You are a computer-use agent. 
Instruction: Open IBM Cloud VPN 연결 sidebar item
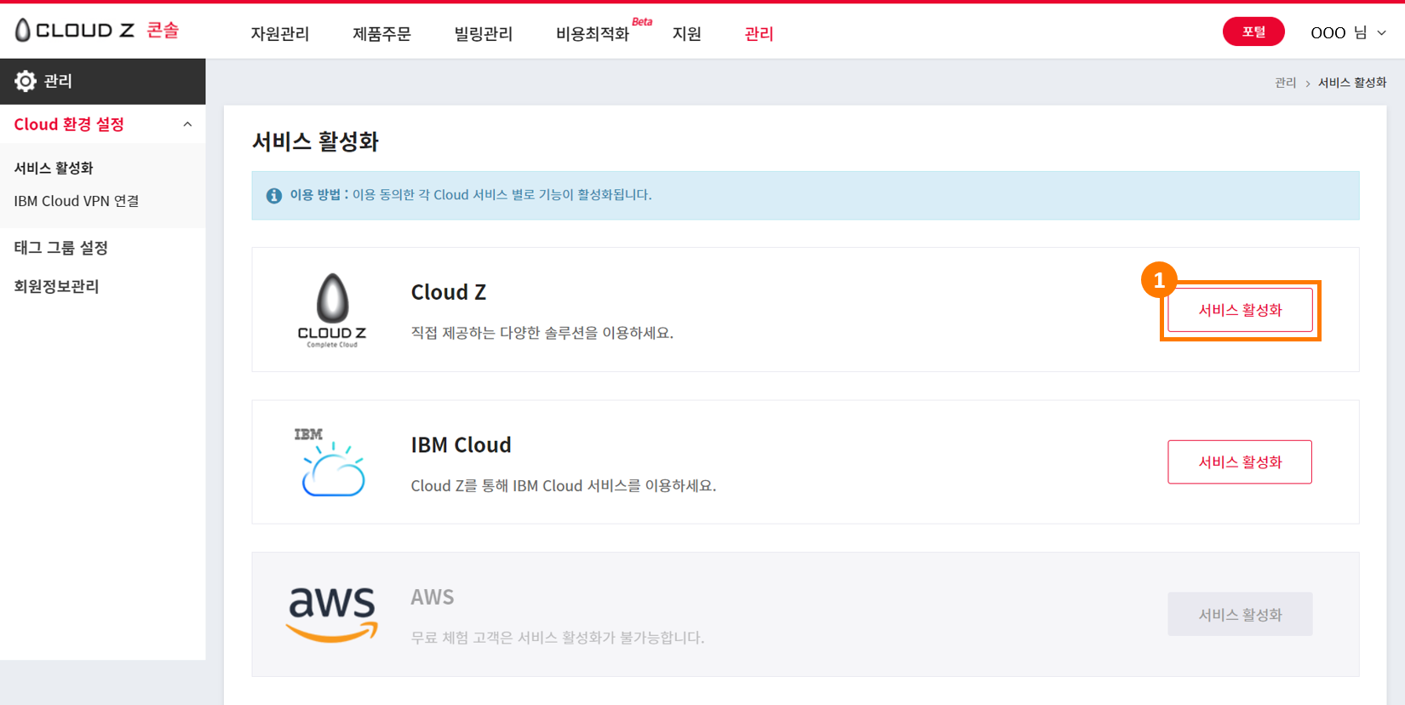pyautogui.click(x=77, y=201)
